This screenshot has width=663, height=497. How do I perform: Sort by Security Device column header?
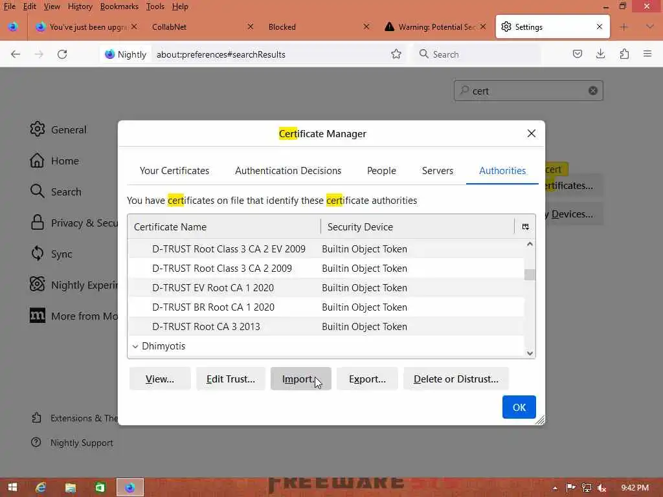pyautogui.click(x=418, y=227)
